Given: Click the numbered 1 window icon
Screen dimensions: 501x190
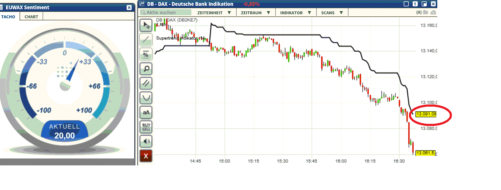Looking at the screenshot, I should click(415, 4).
